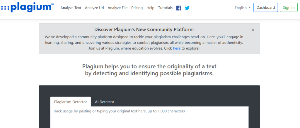Go to the Pricing page
This screenshot has width=300, height=128.
(x=137, y=8)
